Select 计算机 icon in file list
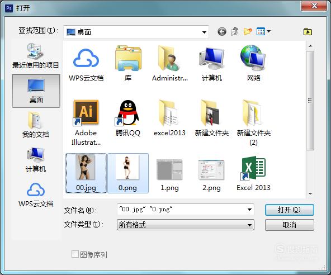This screenshot has width=331, height=275. [212, 64]
